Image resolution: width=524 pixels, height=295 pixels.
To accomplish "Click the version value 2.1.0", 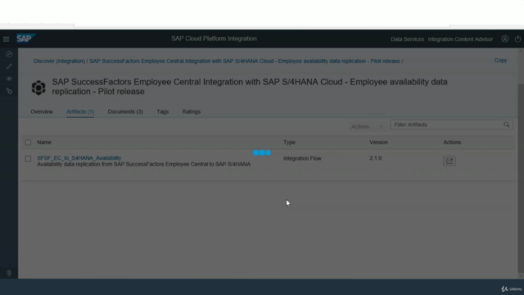I will point(376,158).
